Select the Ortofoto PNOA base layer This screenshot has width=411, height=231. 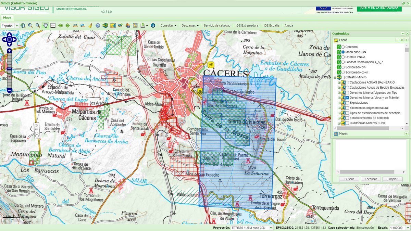click(343, 57)
